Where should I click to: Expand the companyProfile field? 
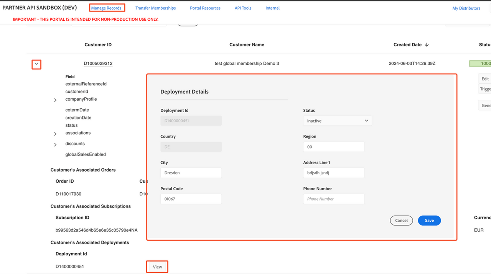55,100
